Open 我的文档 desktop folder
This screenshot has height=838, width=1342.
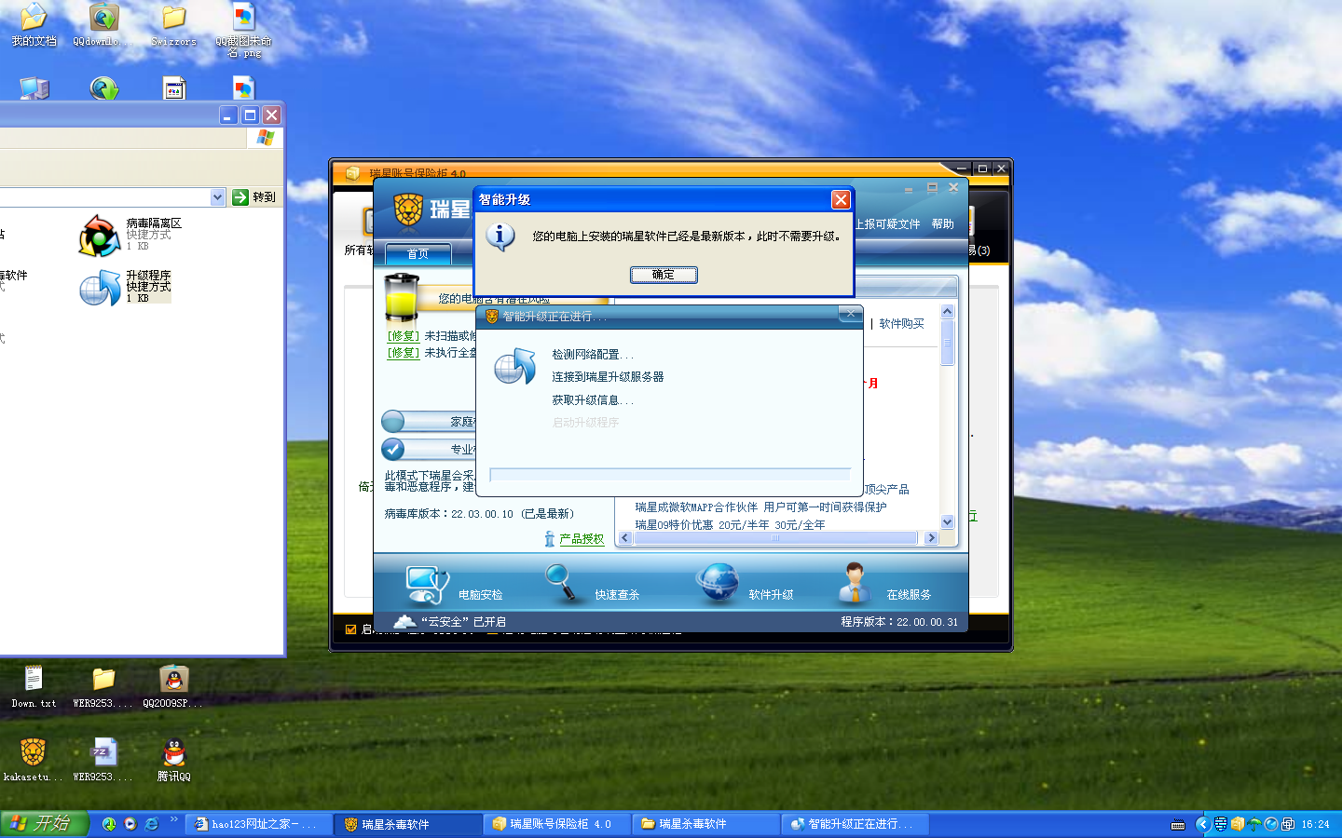coord(34,25)
